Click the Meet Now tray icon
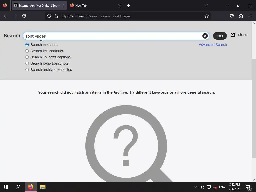This screenshot has width=256, height=192. click(x=203, y=187)
